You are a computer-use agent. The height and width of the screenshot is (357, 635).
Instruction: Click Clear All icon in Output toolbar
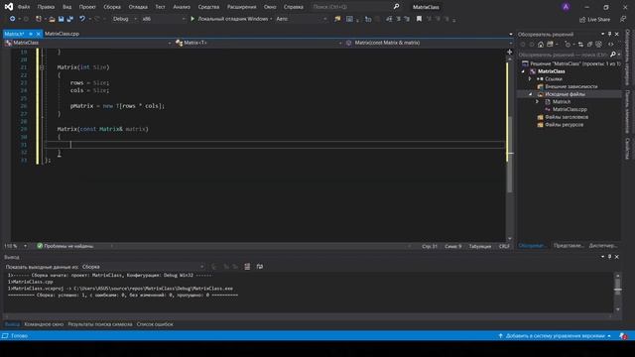[247, 267]
